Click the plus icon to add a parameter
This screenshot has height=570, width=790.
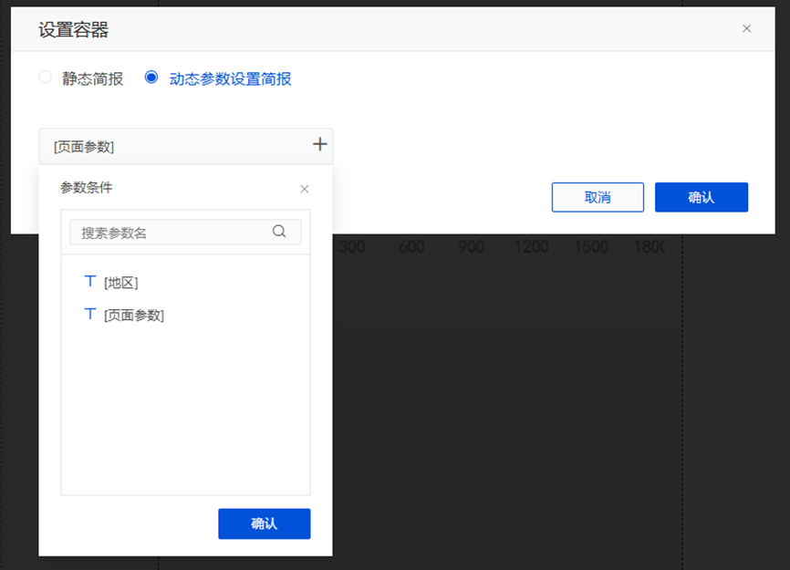[320, 144]
